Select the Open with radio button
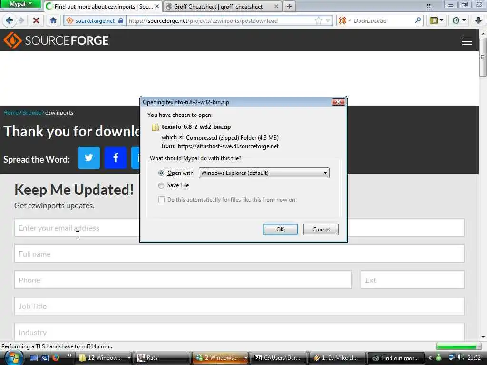 pos(161,173)
